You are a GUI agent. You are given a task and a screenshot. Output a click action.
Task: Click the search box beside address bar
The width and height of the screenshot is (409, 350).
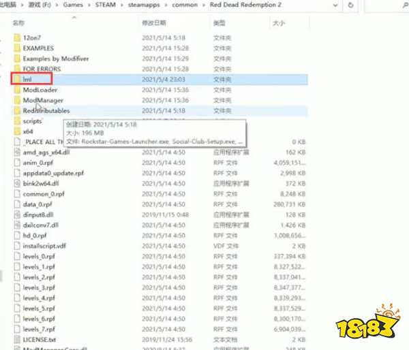tap(387, 5)
